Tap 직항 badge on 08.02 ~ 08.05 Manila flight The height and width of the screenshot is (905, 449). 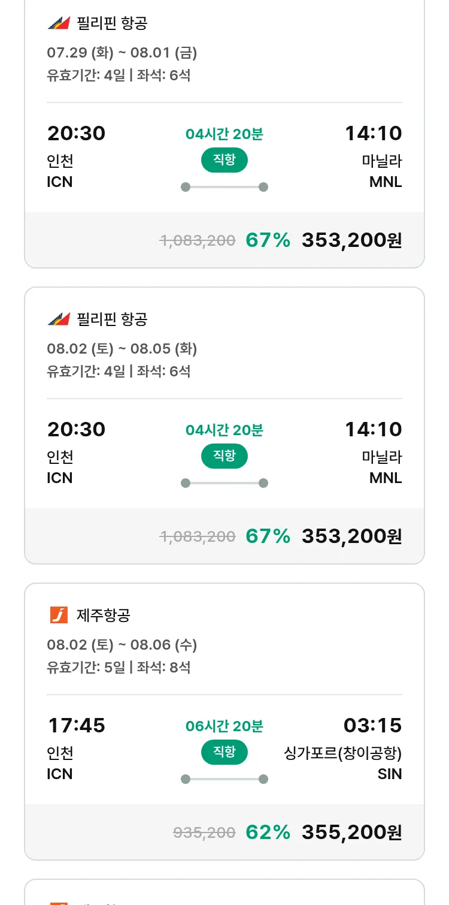click(224, 456)
